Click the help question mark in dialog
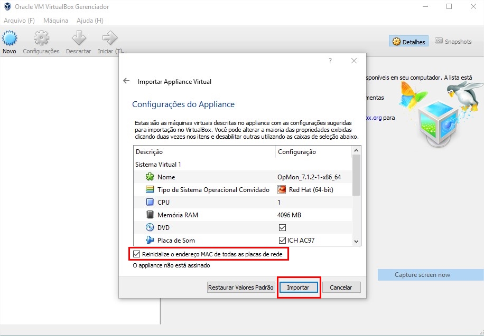The image size is (484, 336). pos(330,61)
